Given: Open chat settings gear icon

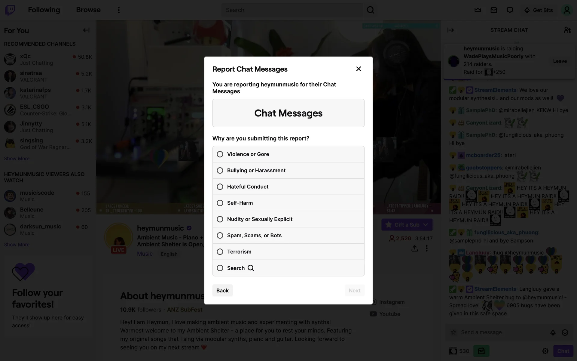Looking at the screenshot, I should 545,351.
